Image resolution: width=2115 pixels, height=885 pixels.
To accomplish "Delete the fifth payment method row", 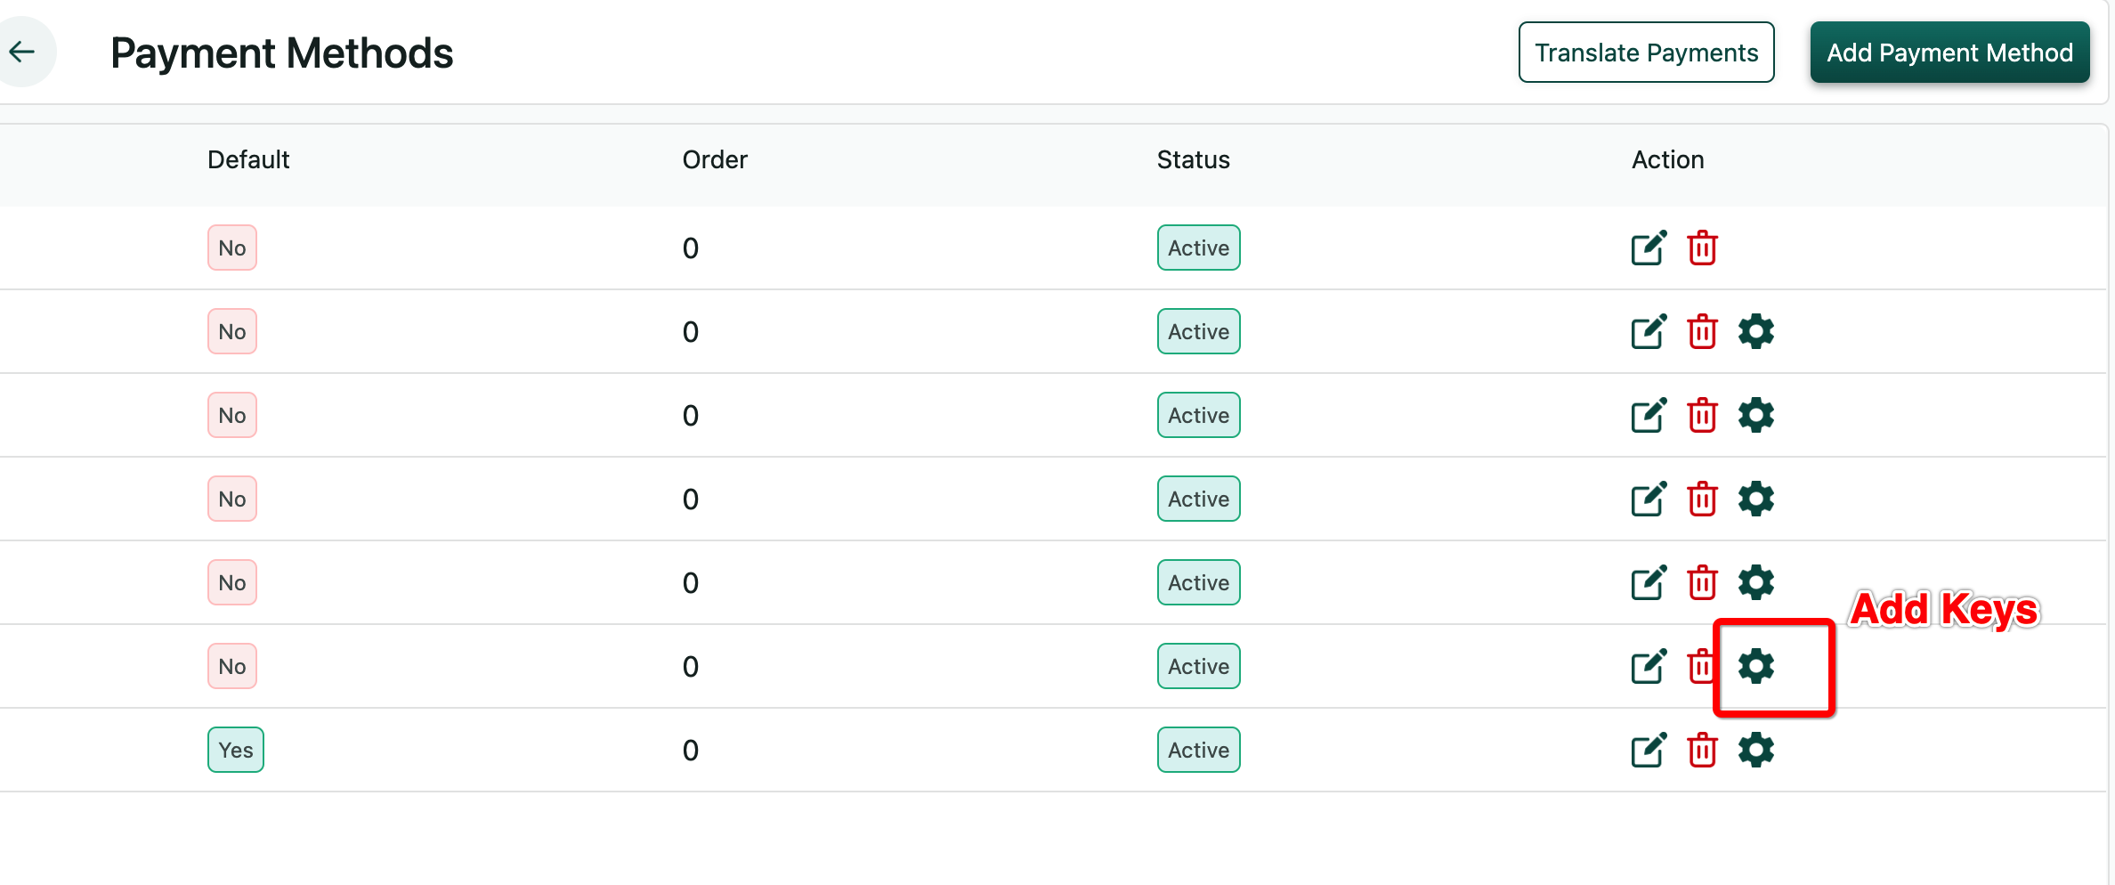I will coord(1702,583).
